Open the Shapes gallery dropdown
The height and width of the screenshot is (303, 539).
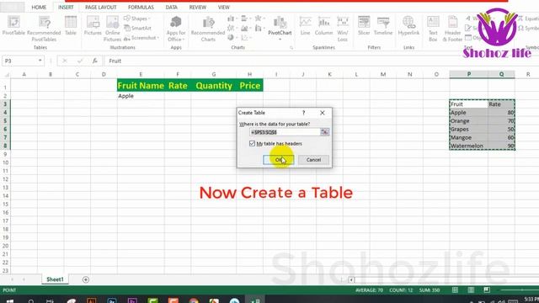137,19
